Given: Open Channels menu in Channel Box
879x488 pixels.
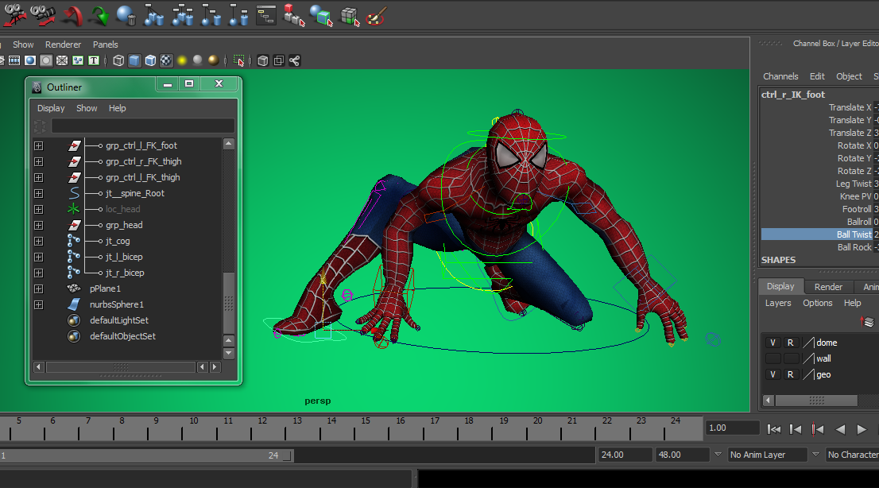Looking at the screenshot, I should pos(780,76).
